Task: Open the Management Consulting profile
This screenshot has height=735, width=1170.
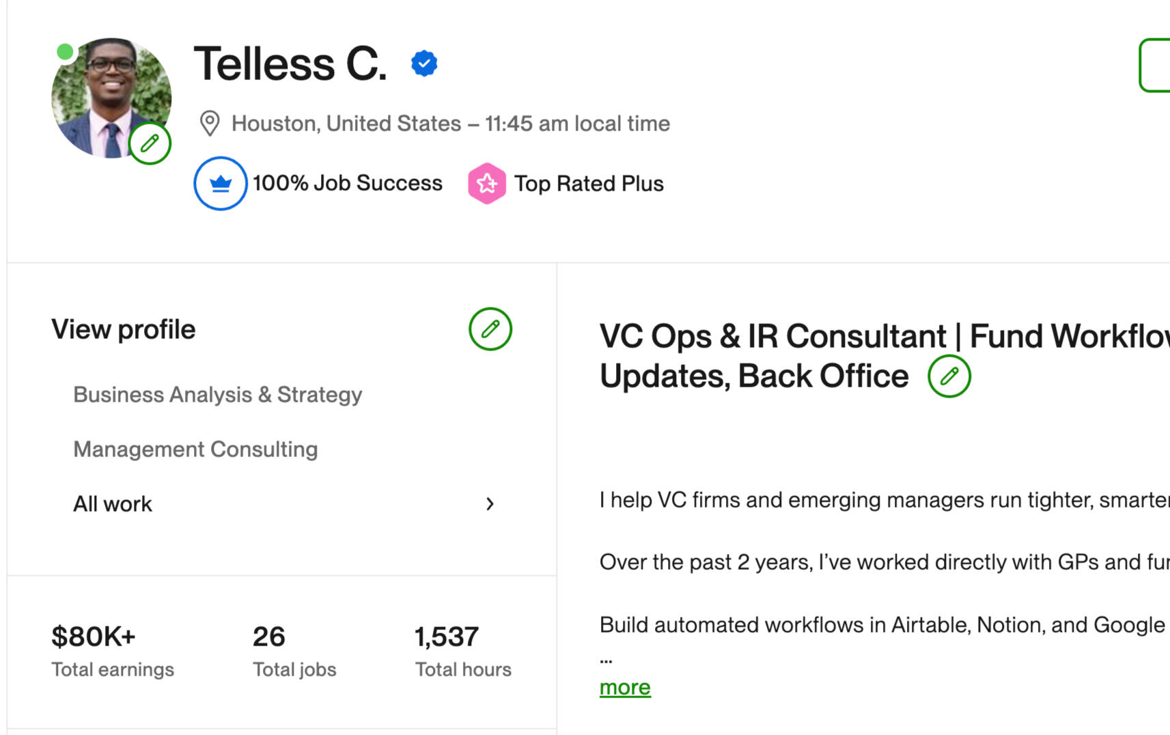Action: 195,449
